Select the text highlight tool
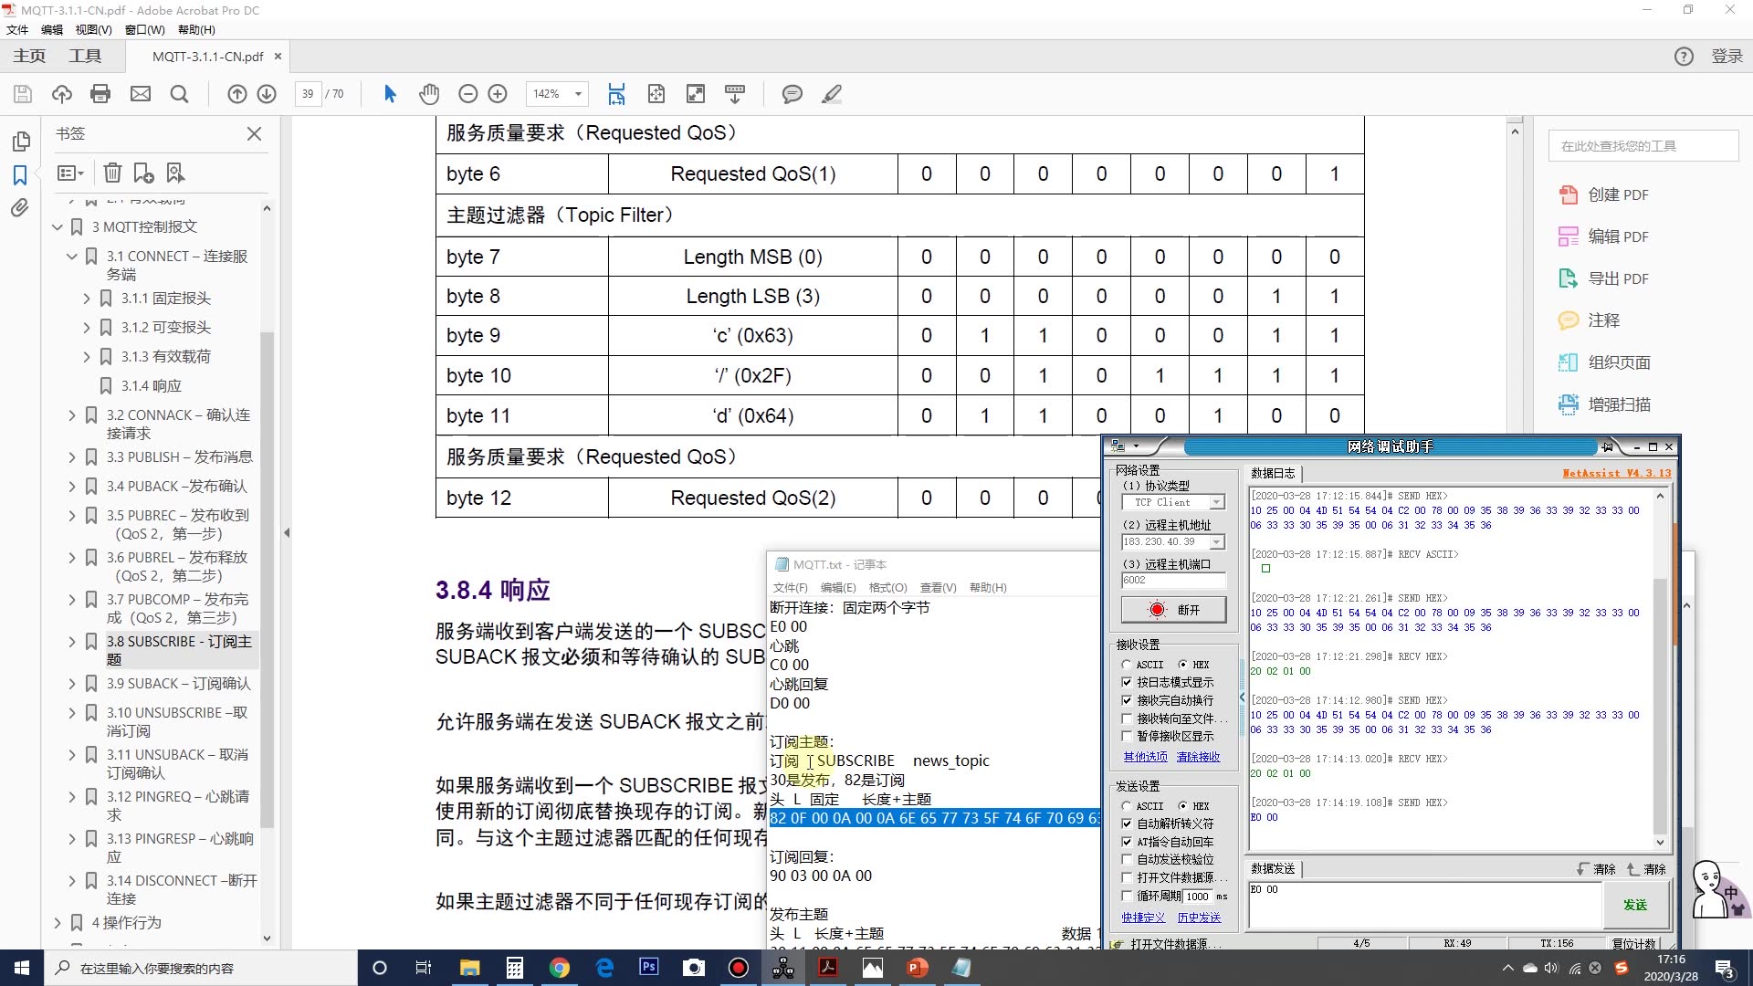The image size is (1753, 986). click(x=832, y=94)
